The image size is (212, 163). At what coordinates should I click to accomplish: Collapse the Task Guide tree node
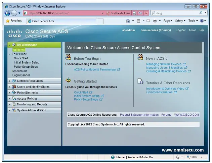pyautogui.click(x=9, y=54)
